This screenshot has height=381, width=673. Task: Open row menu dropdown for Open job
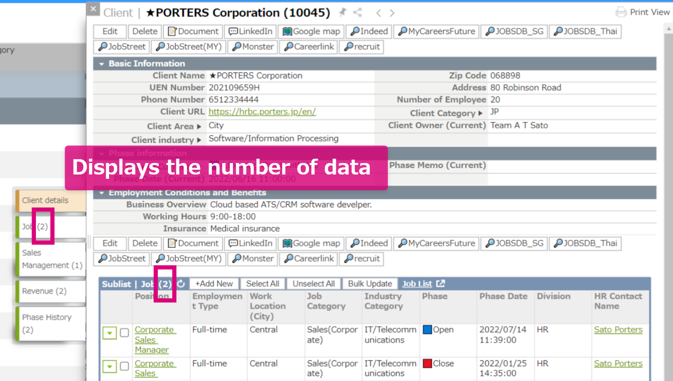110,333
